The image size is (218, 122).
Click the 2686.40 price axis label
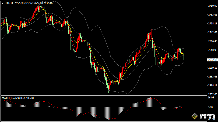pyautogui.click(x=213, y=41)
